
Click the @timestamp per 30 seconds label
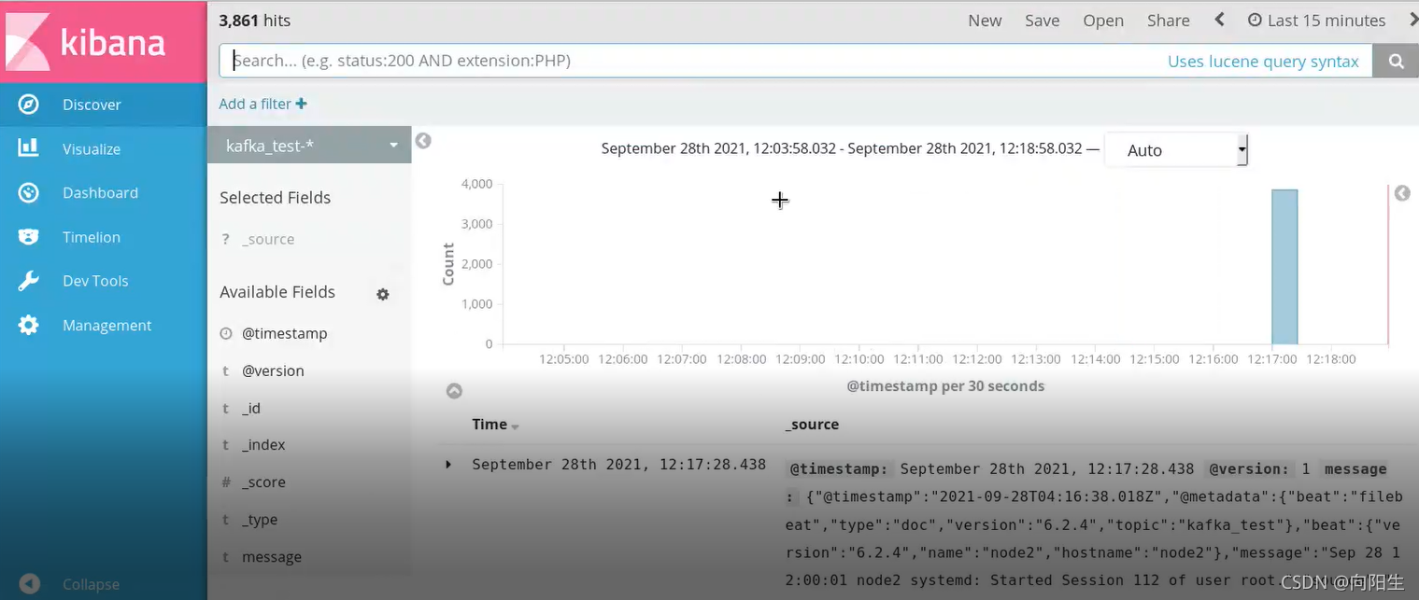(945, 385)
